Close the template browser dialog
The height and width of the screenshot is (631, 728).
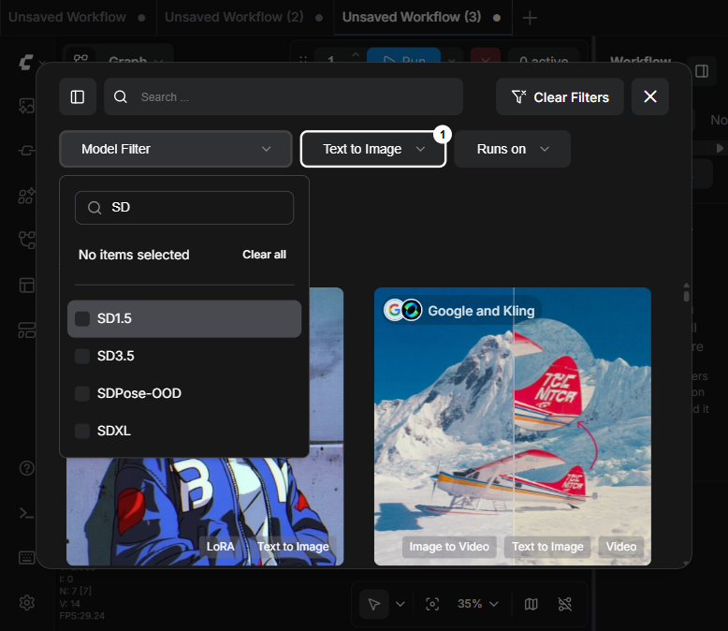click(x=650, y=96)
